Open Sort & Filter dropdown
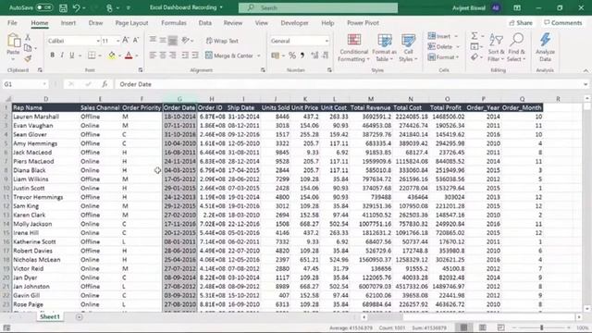This screenshot has height=333, width=592. (496, 48)
